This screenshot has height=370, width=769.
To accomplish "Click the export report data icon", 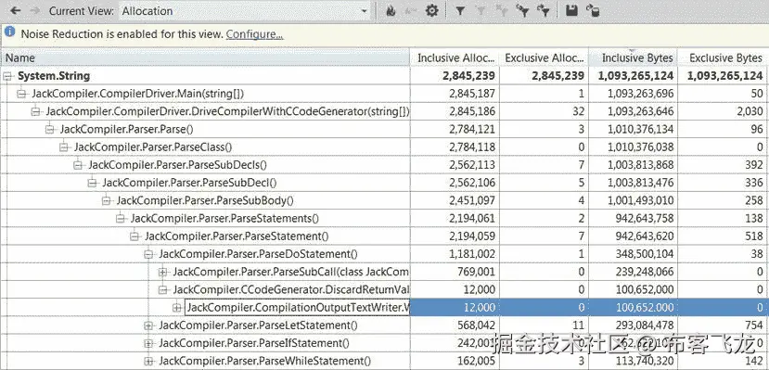I will click(593, 10).
